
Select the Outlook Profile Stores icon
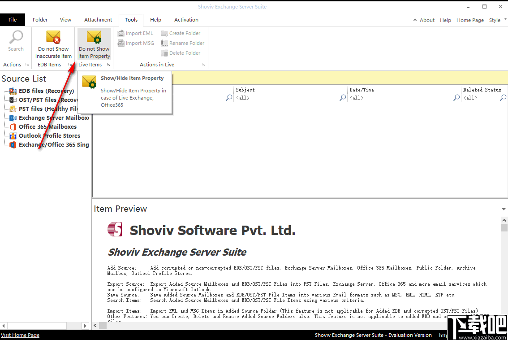(x=13, y=135)
